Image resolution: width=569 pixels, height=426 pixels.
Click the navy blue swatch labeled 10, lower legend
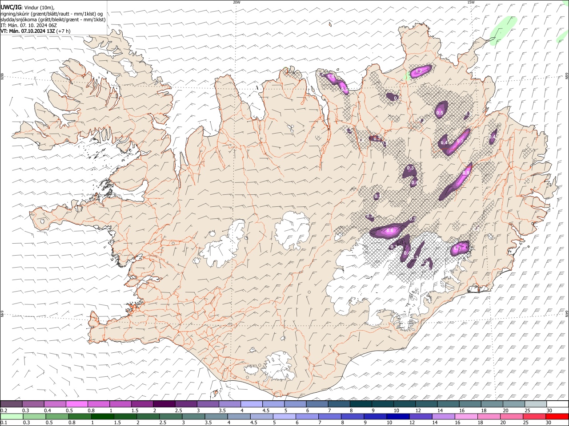pos(397,416)
